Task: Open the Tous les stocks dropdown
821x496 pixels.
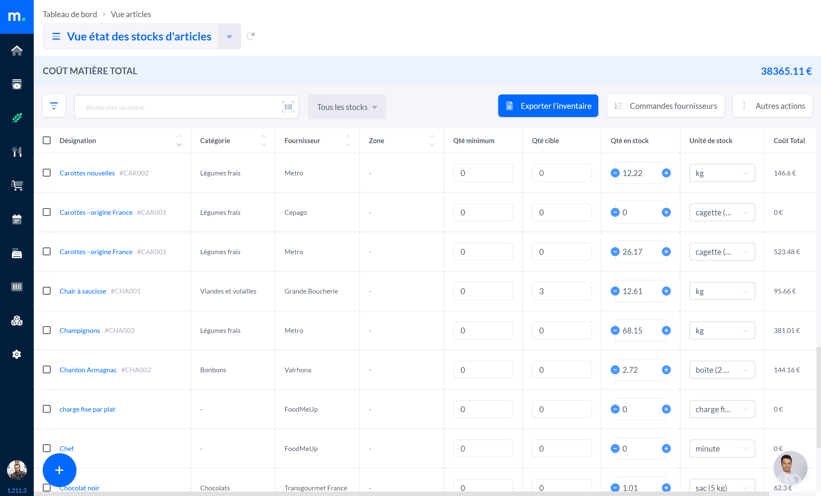Action: [x=347, y=107]
